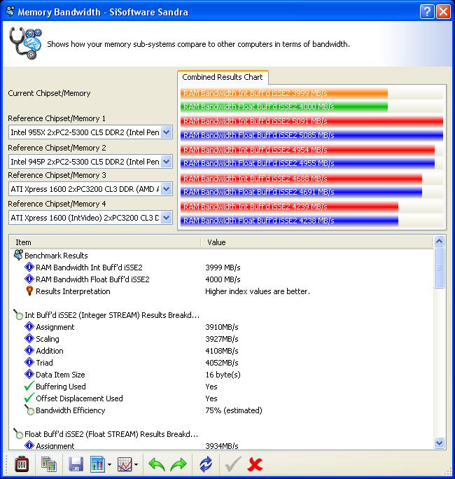455x479 pixels.
Task: Click the compare results toolbar icon
Action: pyautogui.click(x=49, y=464)
